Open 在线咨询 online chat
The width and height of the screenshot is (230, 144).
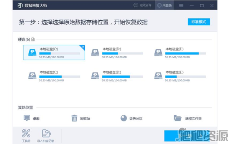[142, 5]
